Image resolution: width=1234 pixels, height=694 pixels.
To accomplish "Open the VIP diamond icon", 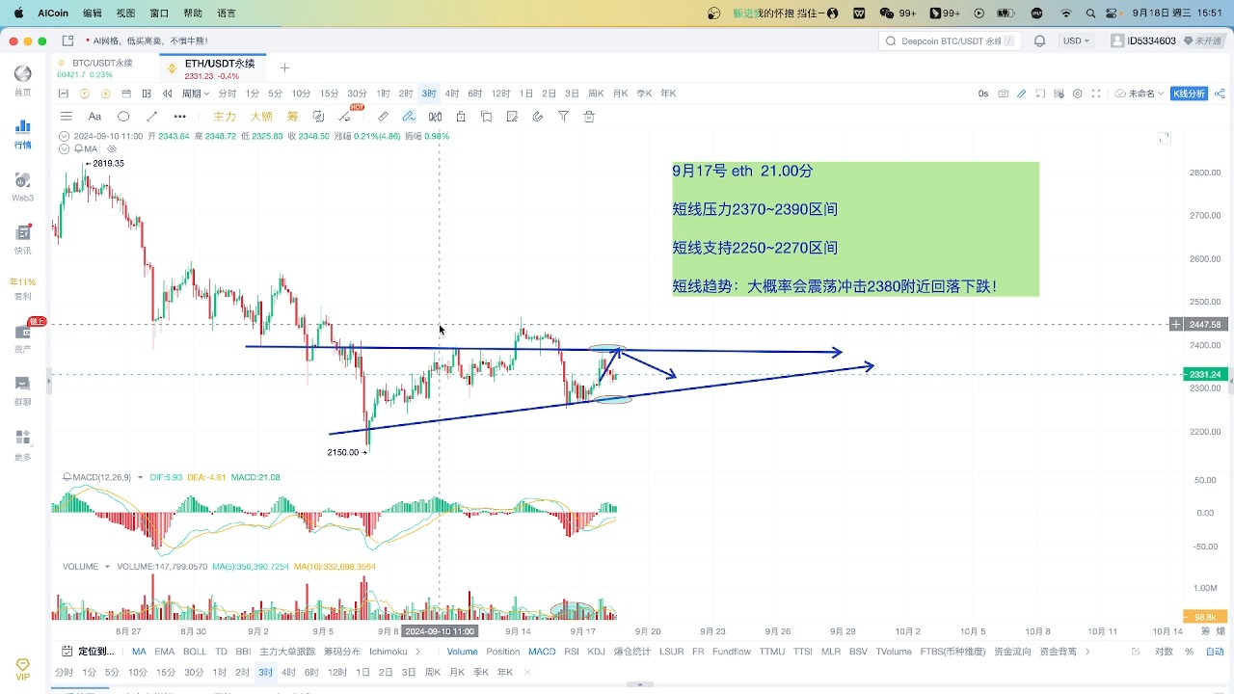I will (22, 669).
